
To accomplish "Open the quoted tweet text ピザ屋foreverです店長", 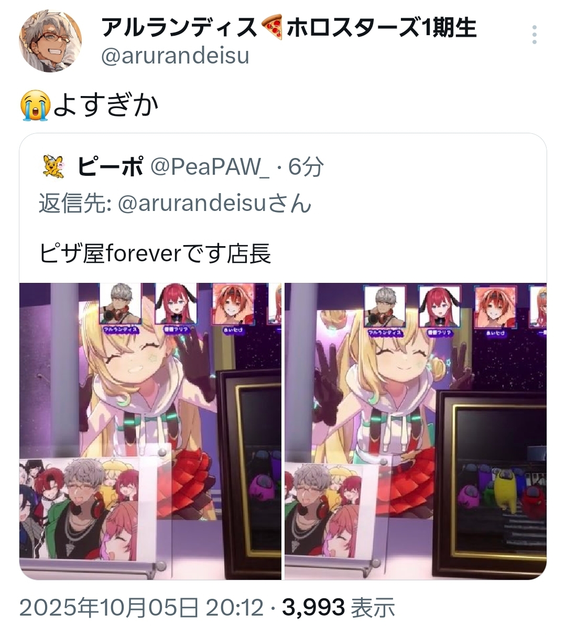I will tap(155, 254).
